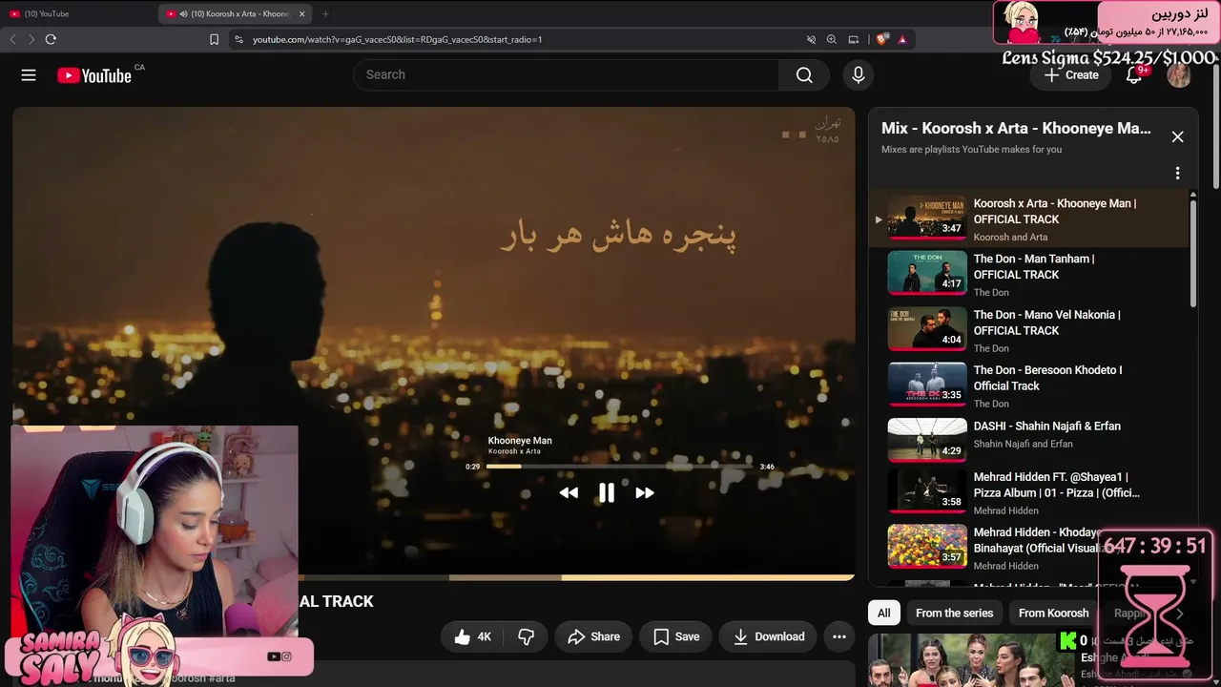Open the YouTube guide hamburger menu

29,75
